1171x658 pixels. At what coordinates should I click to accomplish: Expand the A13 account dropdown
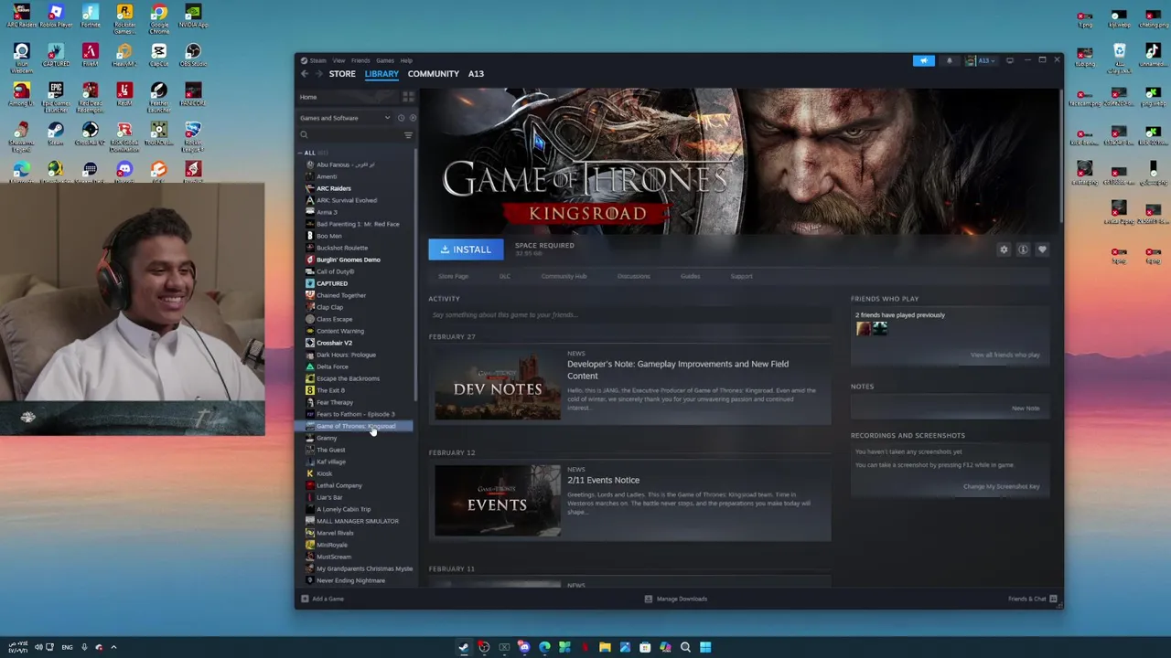pos(981,60)
